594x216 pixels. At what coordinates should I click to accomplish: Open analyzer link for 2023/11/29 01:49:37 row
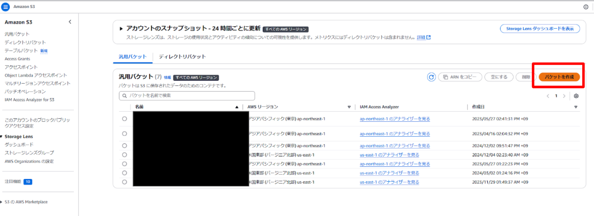click(x=390, y=182)
